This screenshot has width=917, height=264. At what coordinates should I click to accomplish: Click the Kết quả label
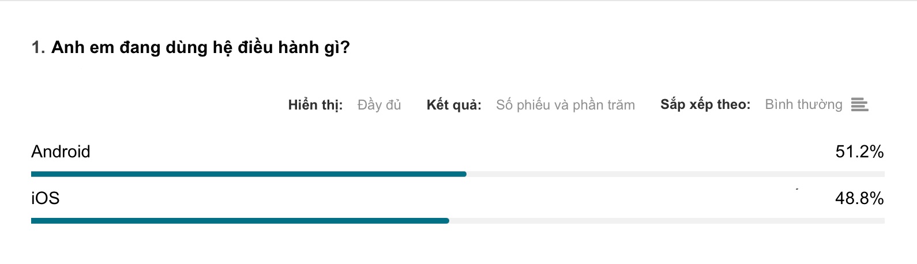[x=454, y=105]
